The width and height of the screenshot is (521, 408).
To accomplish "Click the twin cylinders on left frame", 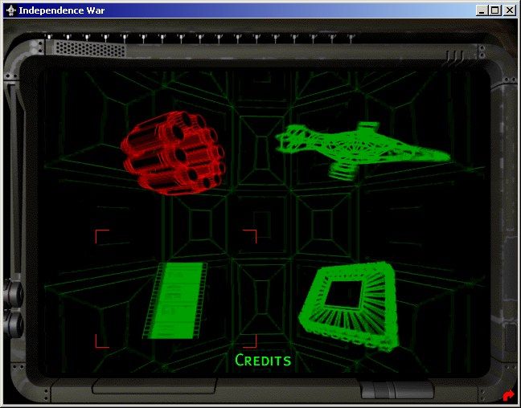I will tap(13, 309).
